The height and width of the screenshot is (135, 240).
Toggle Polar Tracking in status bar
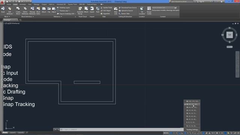[185, 133]
